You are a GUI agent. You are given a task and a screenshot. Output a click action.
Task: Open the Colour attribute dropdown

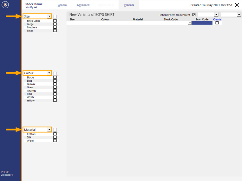point(49,73)
